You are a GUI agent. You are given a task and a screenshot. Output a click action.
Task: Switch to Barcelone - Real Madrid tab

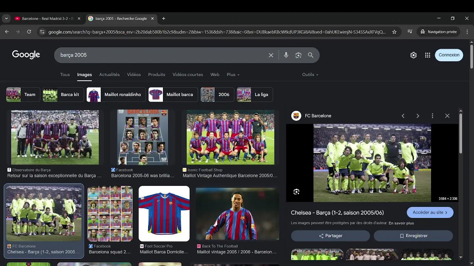pos(47,18)
